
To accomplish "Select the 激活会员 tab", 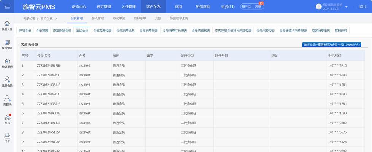I will coord(82,30).
